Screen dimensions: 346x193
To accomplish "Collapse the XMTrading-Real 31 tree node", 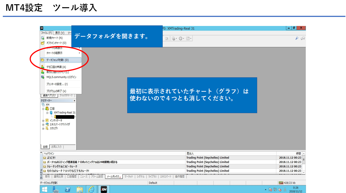I will (47, 113).
